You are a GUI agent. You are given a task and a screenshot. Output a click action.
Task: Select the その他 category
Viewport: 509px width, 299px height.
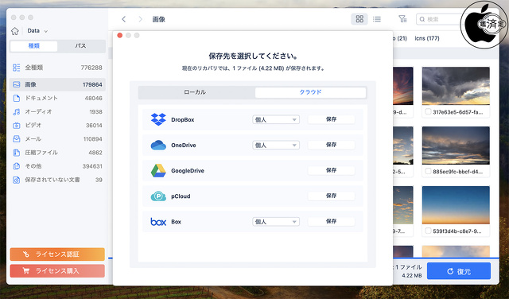[x=57, y=166]
